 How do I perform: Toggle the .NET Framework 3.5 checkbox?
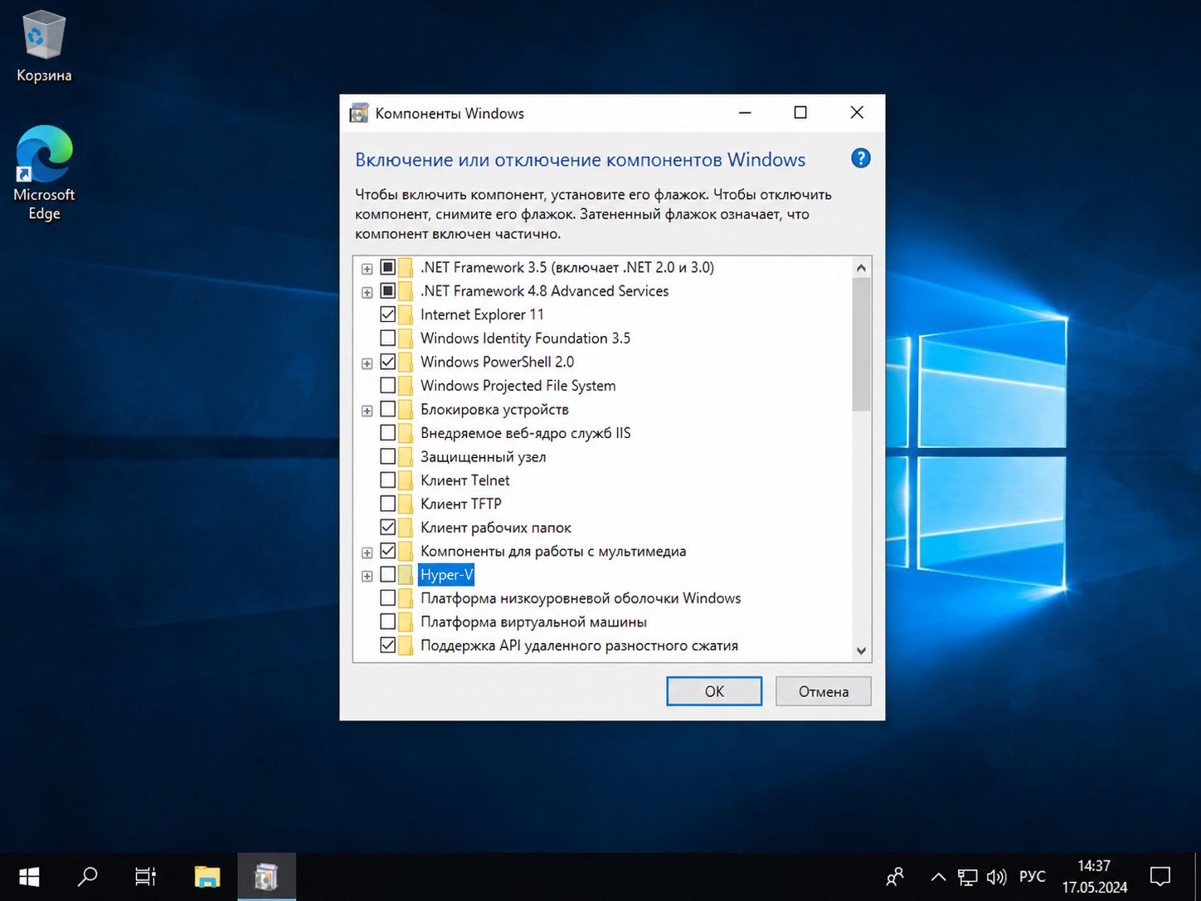pyautogui.click(x=387, y=267)
